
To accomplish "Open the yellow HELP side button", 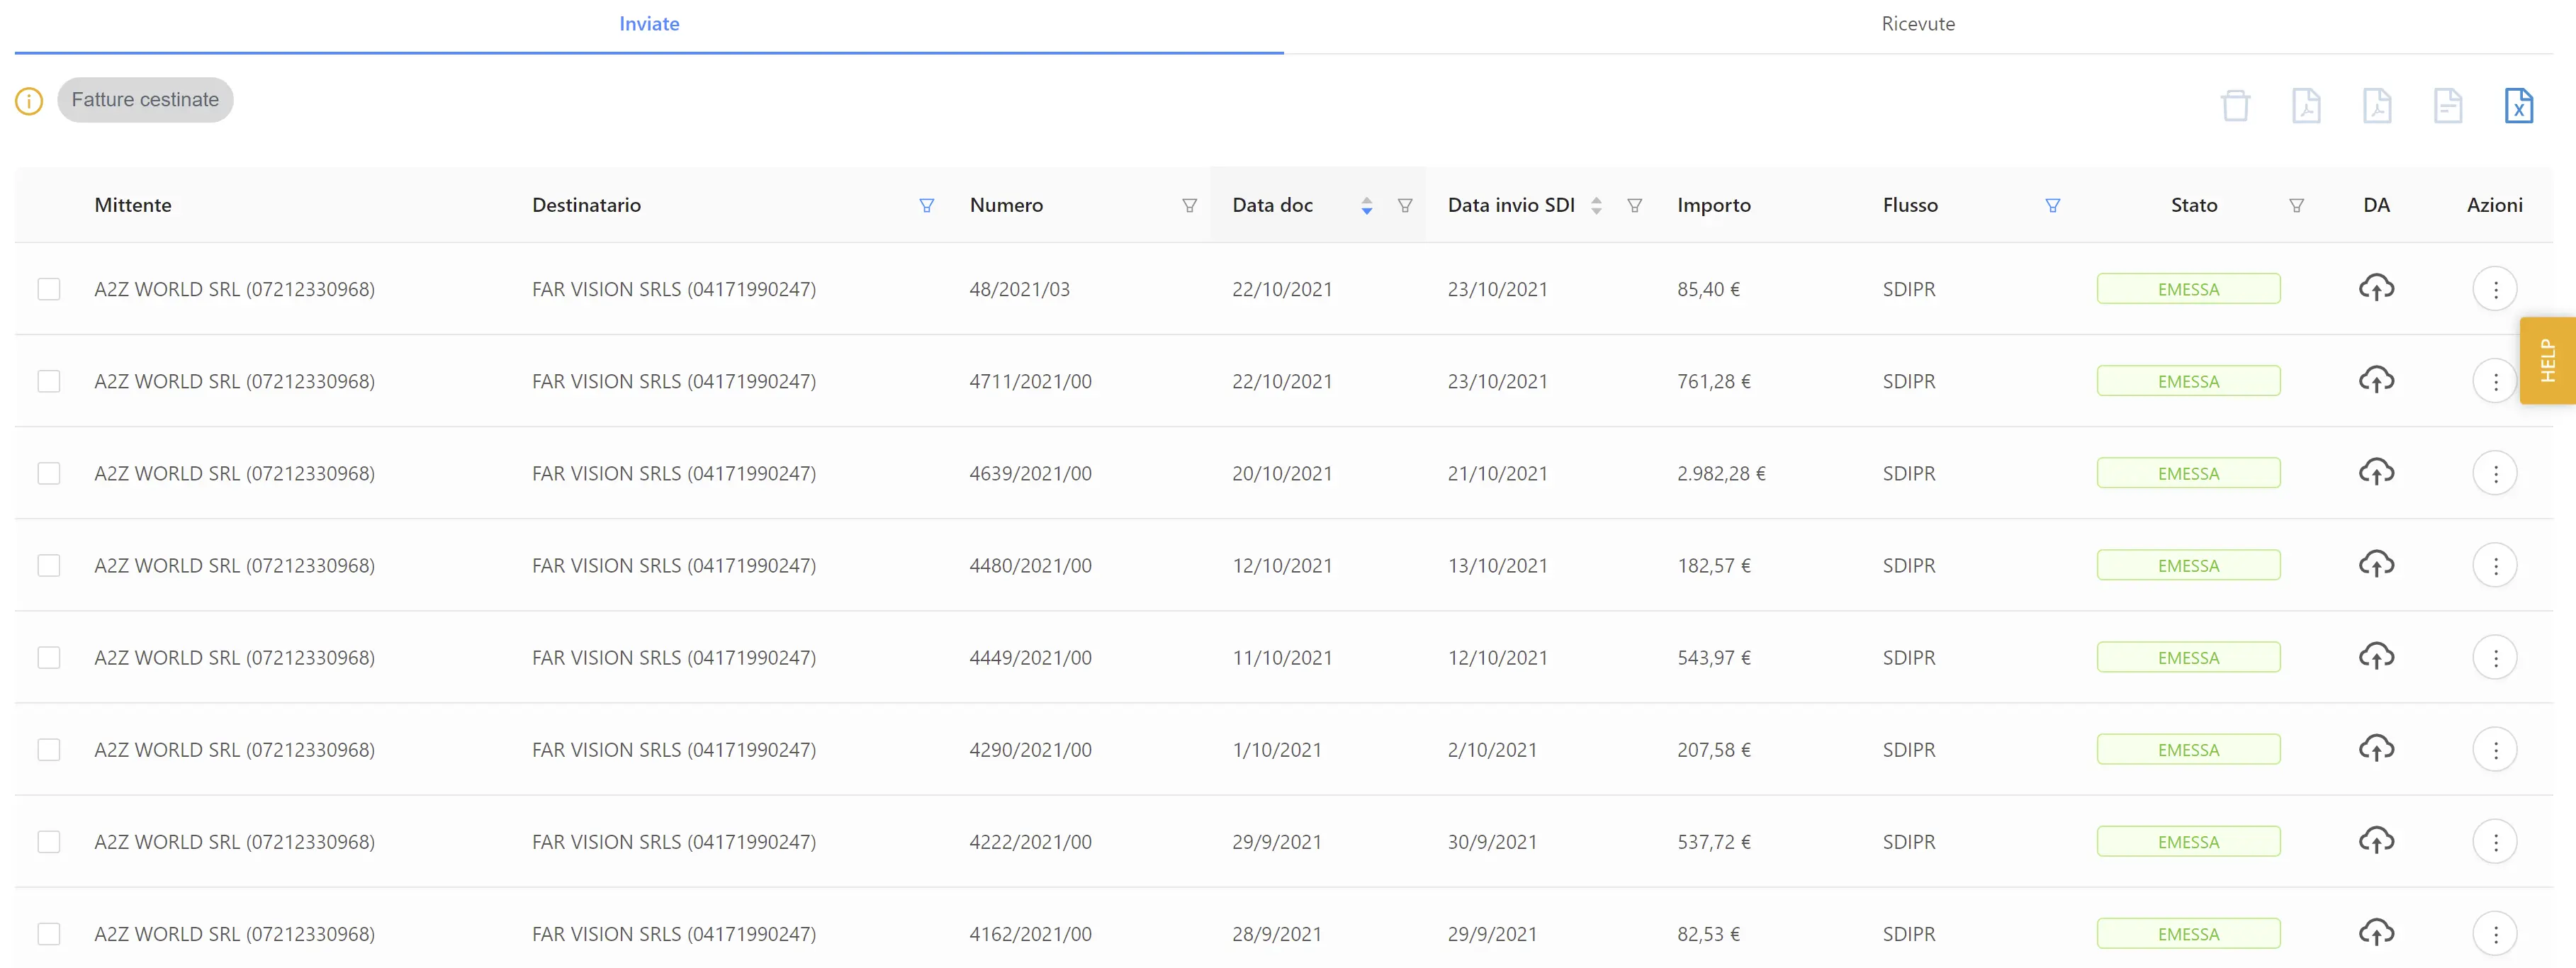I will [2547, 360].
